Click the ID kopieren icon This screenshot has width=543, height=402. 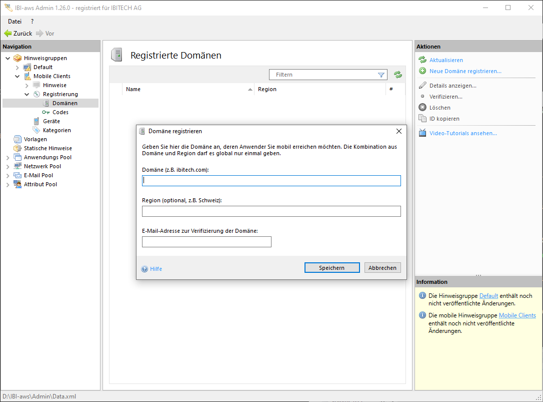coord(422,119)
